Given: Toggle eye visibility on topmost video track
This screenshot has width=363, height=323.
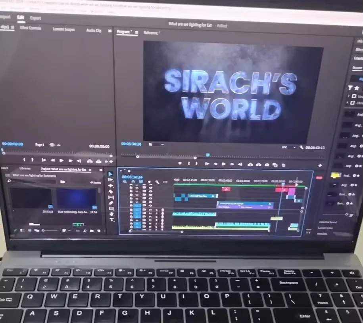Looking at the screenshot, I should point(151,184).
